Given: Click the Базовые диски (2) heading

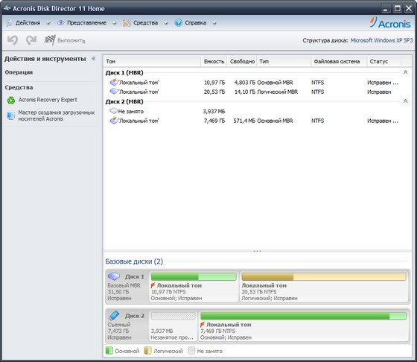Looking at the screenshot, I should pyautogui.click(x=134, y=261).
